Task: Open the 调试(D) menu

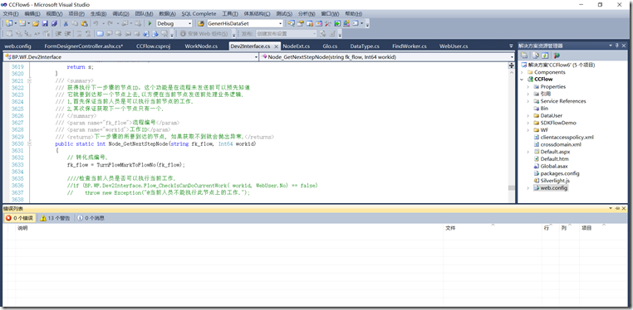Action: coord(120,14)
